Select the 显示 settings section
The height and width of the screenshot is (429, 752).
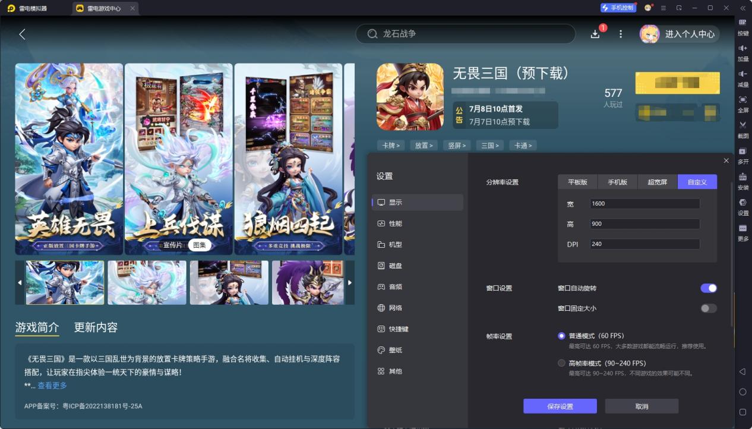pyautogui.click(x=417, y=202)
